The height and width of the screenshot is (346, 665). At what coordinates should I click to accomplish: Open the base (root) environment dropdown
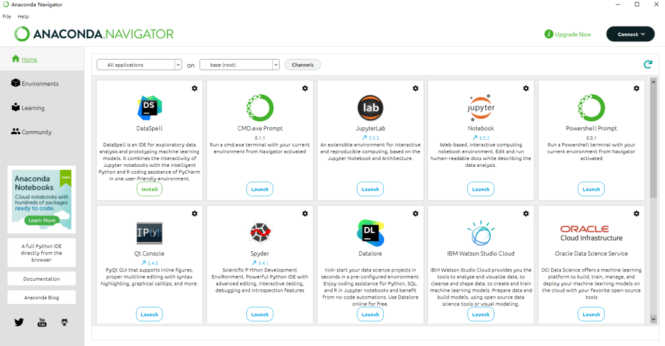pos(239,65)
